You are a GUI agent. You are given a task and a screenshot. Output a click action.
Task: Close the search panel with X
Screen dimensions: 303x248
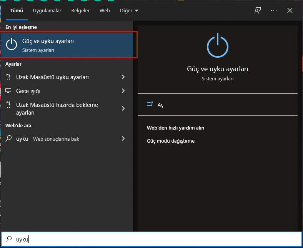tap(290, 10)
